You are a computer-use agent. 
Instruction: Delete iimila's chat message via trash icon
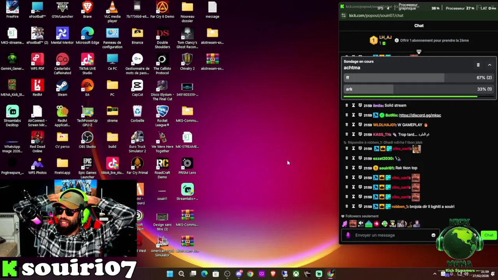click(x=347, y=105)
